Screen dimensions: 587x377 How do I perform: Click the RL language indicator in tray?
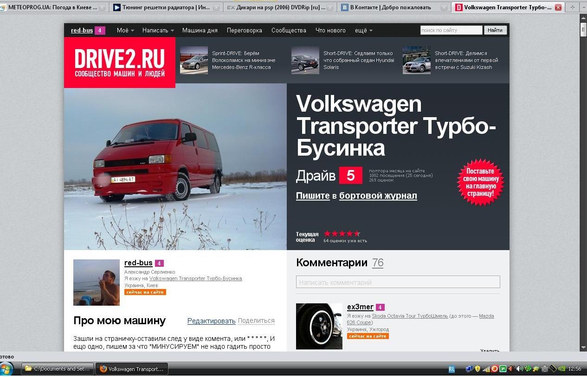452,369
